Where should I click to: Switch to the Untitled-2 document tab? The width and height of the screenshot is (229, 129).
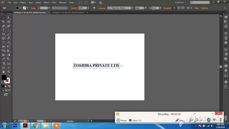coord(68,13)
